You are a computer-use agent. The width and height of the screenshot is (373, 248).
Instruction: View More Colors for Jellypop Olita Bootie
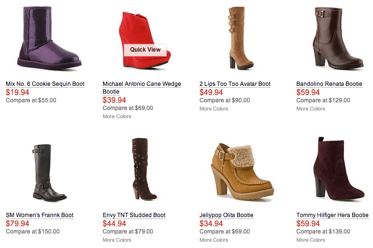214,240
